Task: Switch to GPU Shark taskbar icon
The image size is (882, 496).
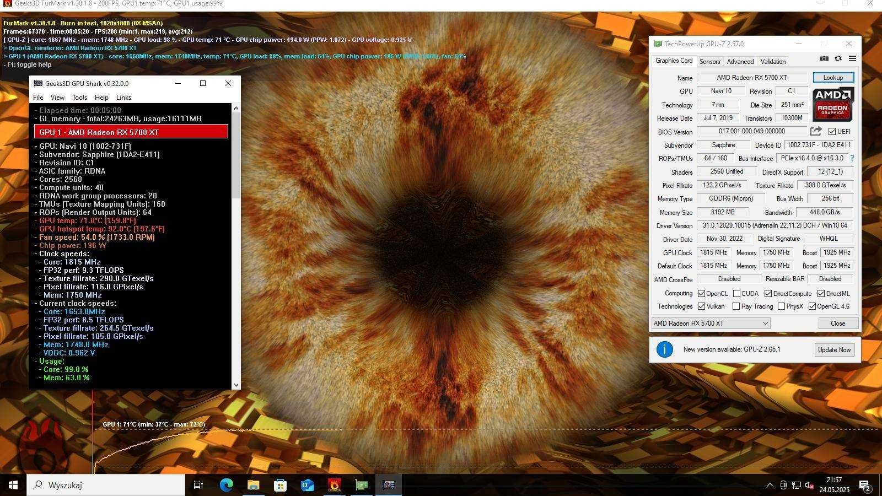Action: (x=389, y=485)
